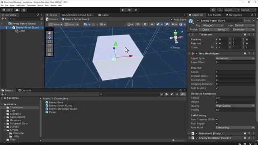Open the Agent Type Humanoid dropdown

point(235,58)
